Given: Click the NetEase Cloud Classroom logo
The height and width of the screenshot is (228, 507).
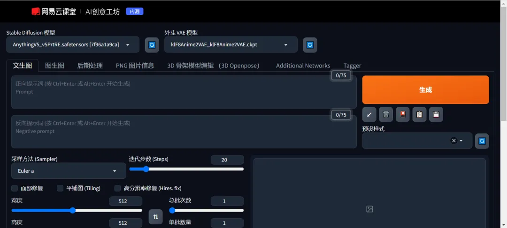Looking at the screenshot, I should point(54,12).
